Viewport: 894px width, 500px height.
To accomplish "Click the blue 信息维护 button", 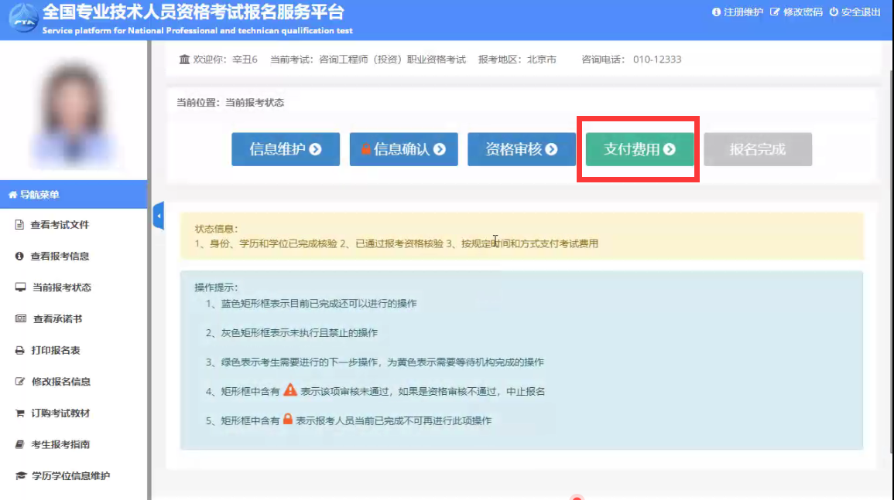I will [x=285, y=149].
